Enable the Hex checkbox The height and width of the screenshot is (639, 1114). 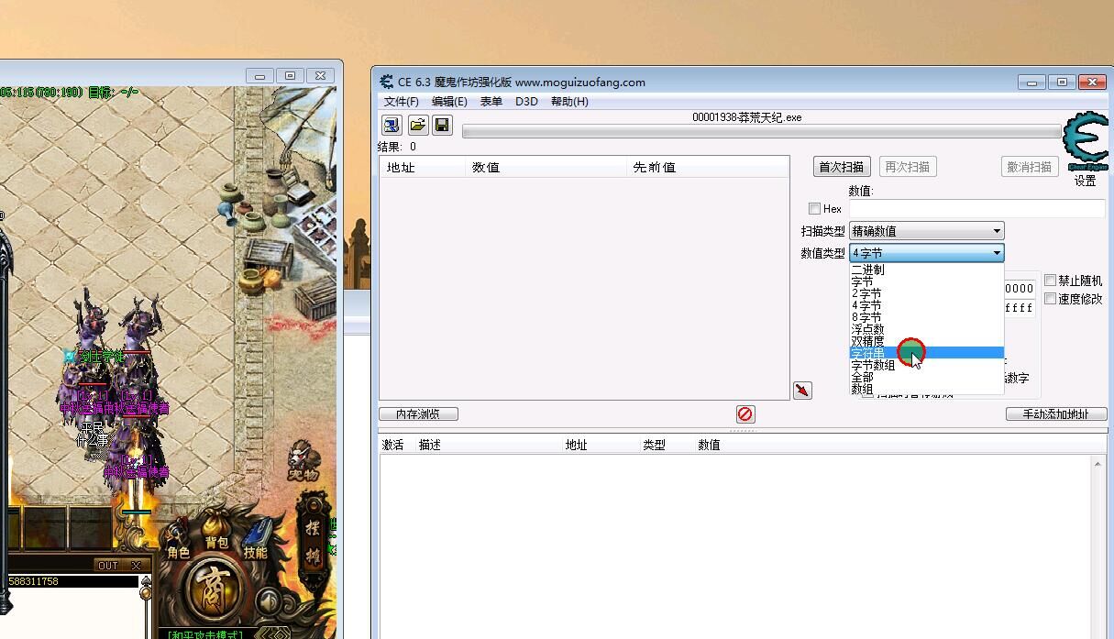click(814, 209)
